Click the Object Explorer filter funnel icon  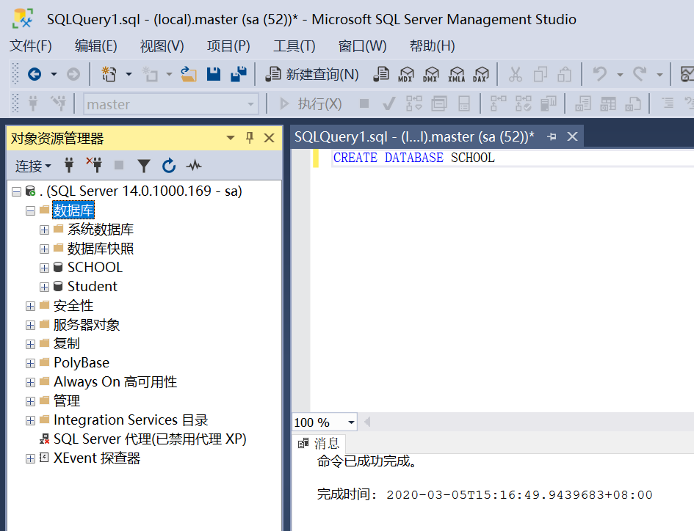point(143,166)
